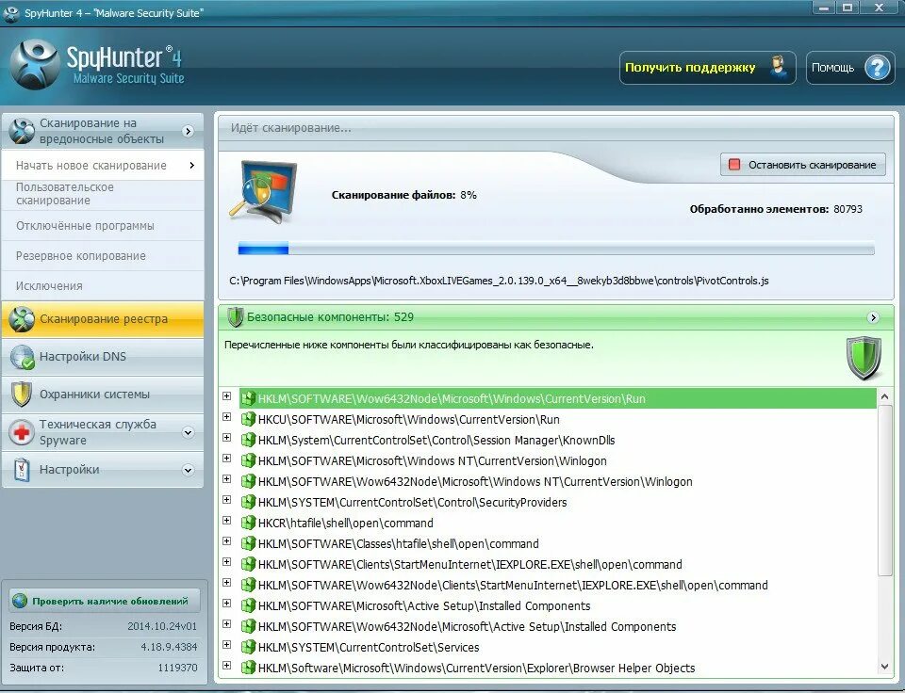Click the settings clipboard icon in sidebar
905x693 pixels.
(22, 470)
